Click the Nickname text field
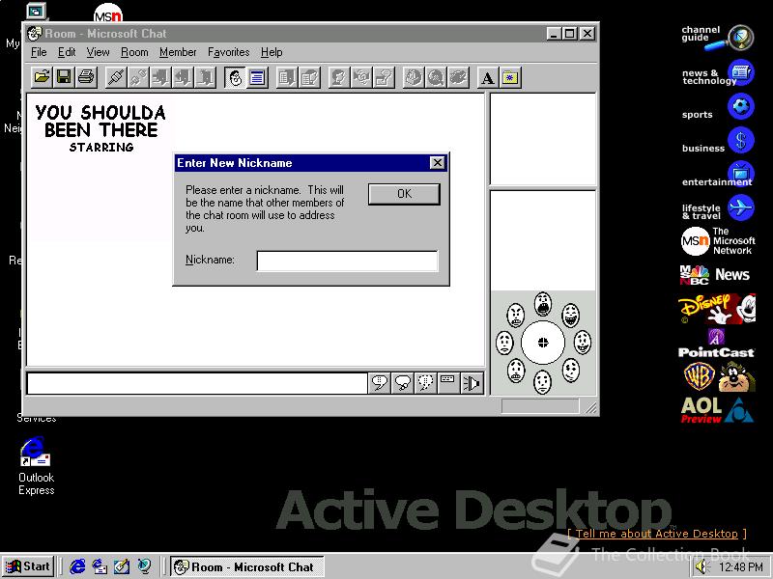Screen dimensions: 773x579 (347, 261)
